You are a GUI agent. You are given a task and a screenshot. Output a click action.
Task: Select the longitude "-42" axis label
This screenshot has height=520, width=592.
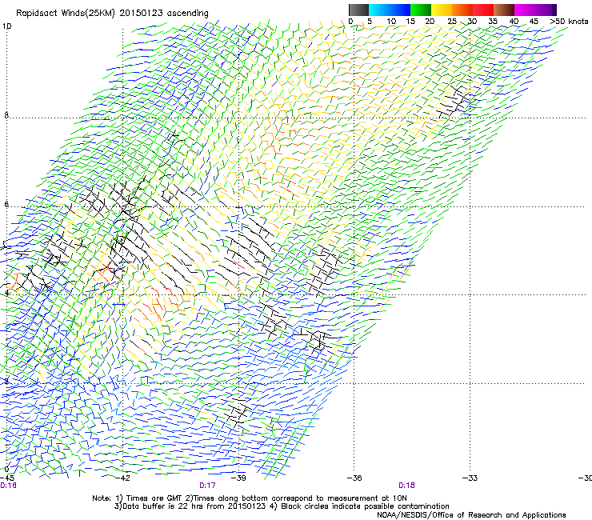click(x=122, y=478)
